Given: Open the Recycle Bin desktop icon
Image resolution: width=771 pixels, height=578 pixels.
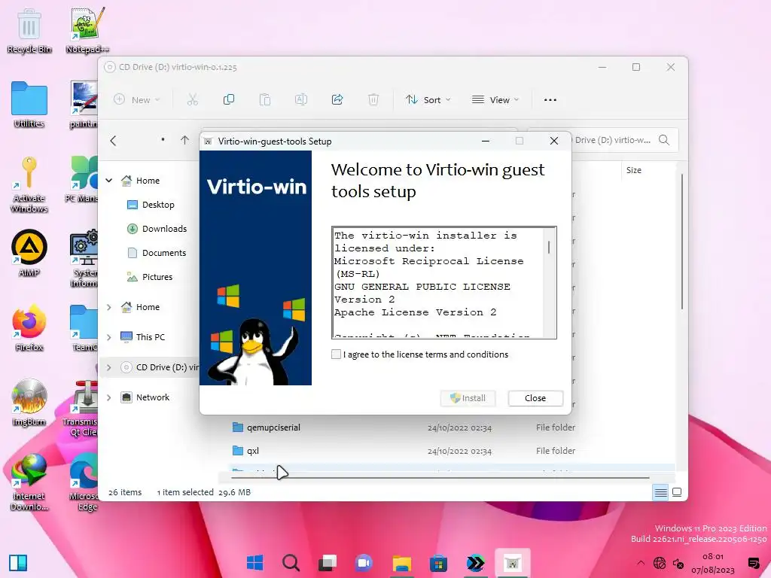Looking at the screenshot, I should coord(29,32).
